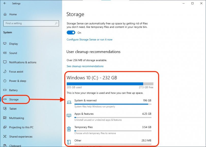Image resolution: width=206 pixels, height=147 pixels.
Task: Open Notifications & actions settings
Action: click(23, 62)
